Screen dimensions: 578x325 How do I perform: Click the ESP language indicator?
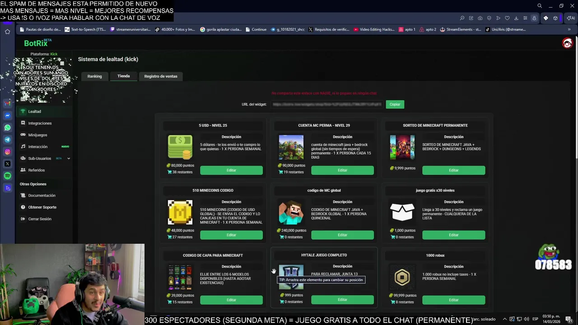tap(535, 319)
